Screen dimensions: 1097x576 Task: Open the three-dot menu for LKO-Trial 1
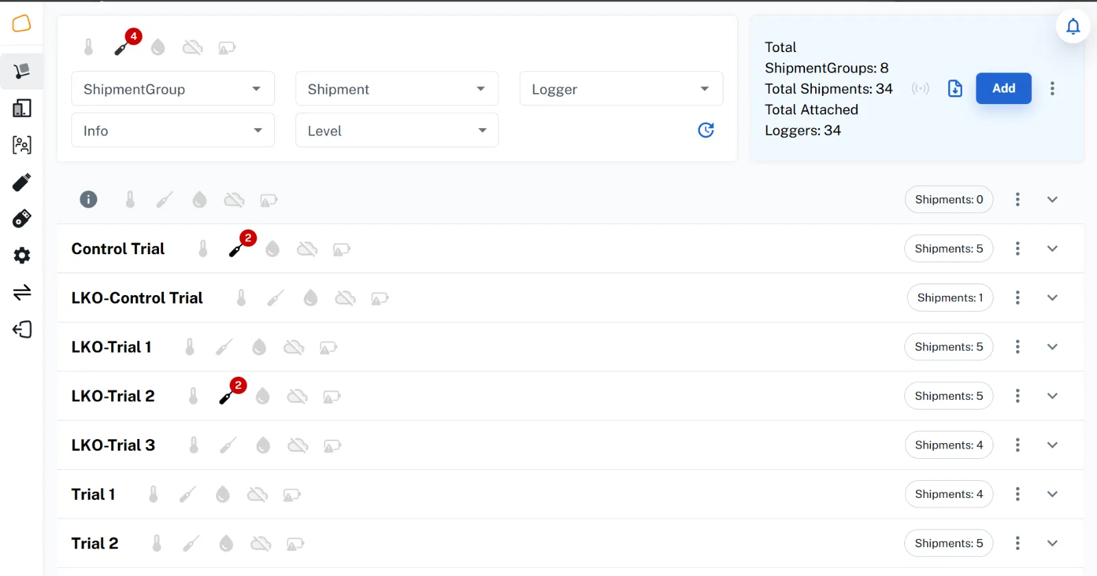tap(1017, 347)
